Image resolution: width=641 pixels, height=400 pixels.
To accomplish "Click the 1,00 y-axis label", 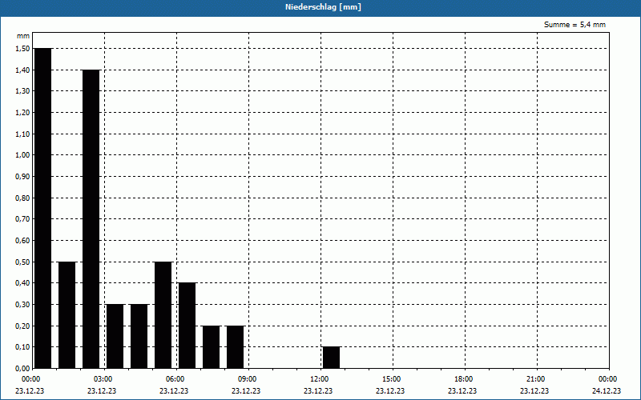I will (22, 155).
